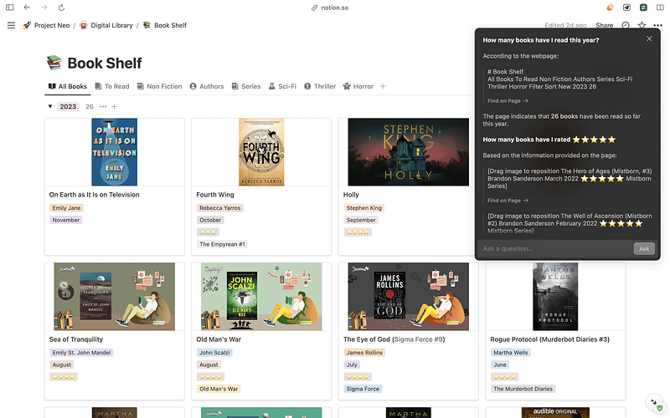Click the Book Shelf breadcrumb
The width and height of the screenshot is (670, 418).
coord(165,25)
